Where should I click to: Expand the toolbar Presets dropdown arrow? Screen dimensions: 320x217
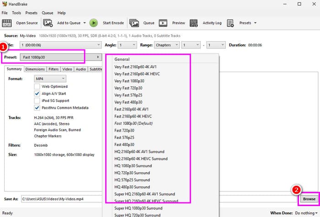(255, 23)
